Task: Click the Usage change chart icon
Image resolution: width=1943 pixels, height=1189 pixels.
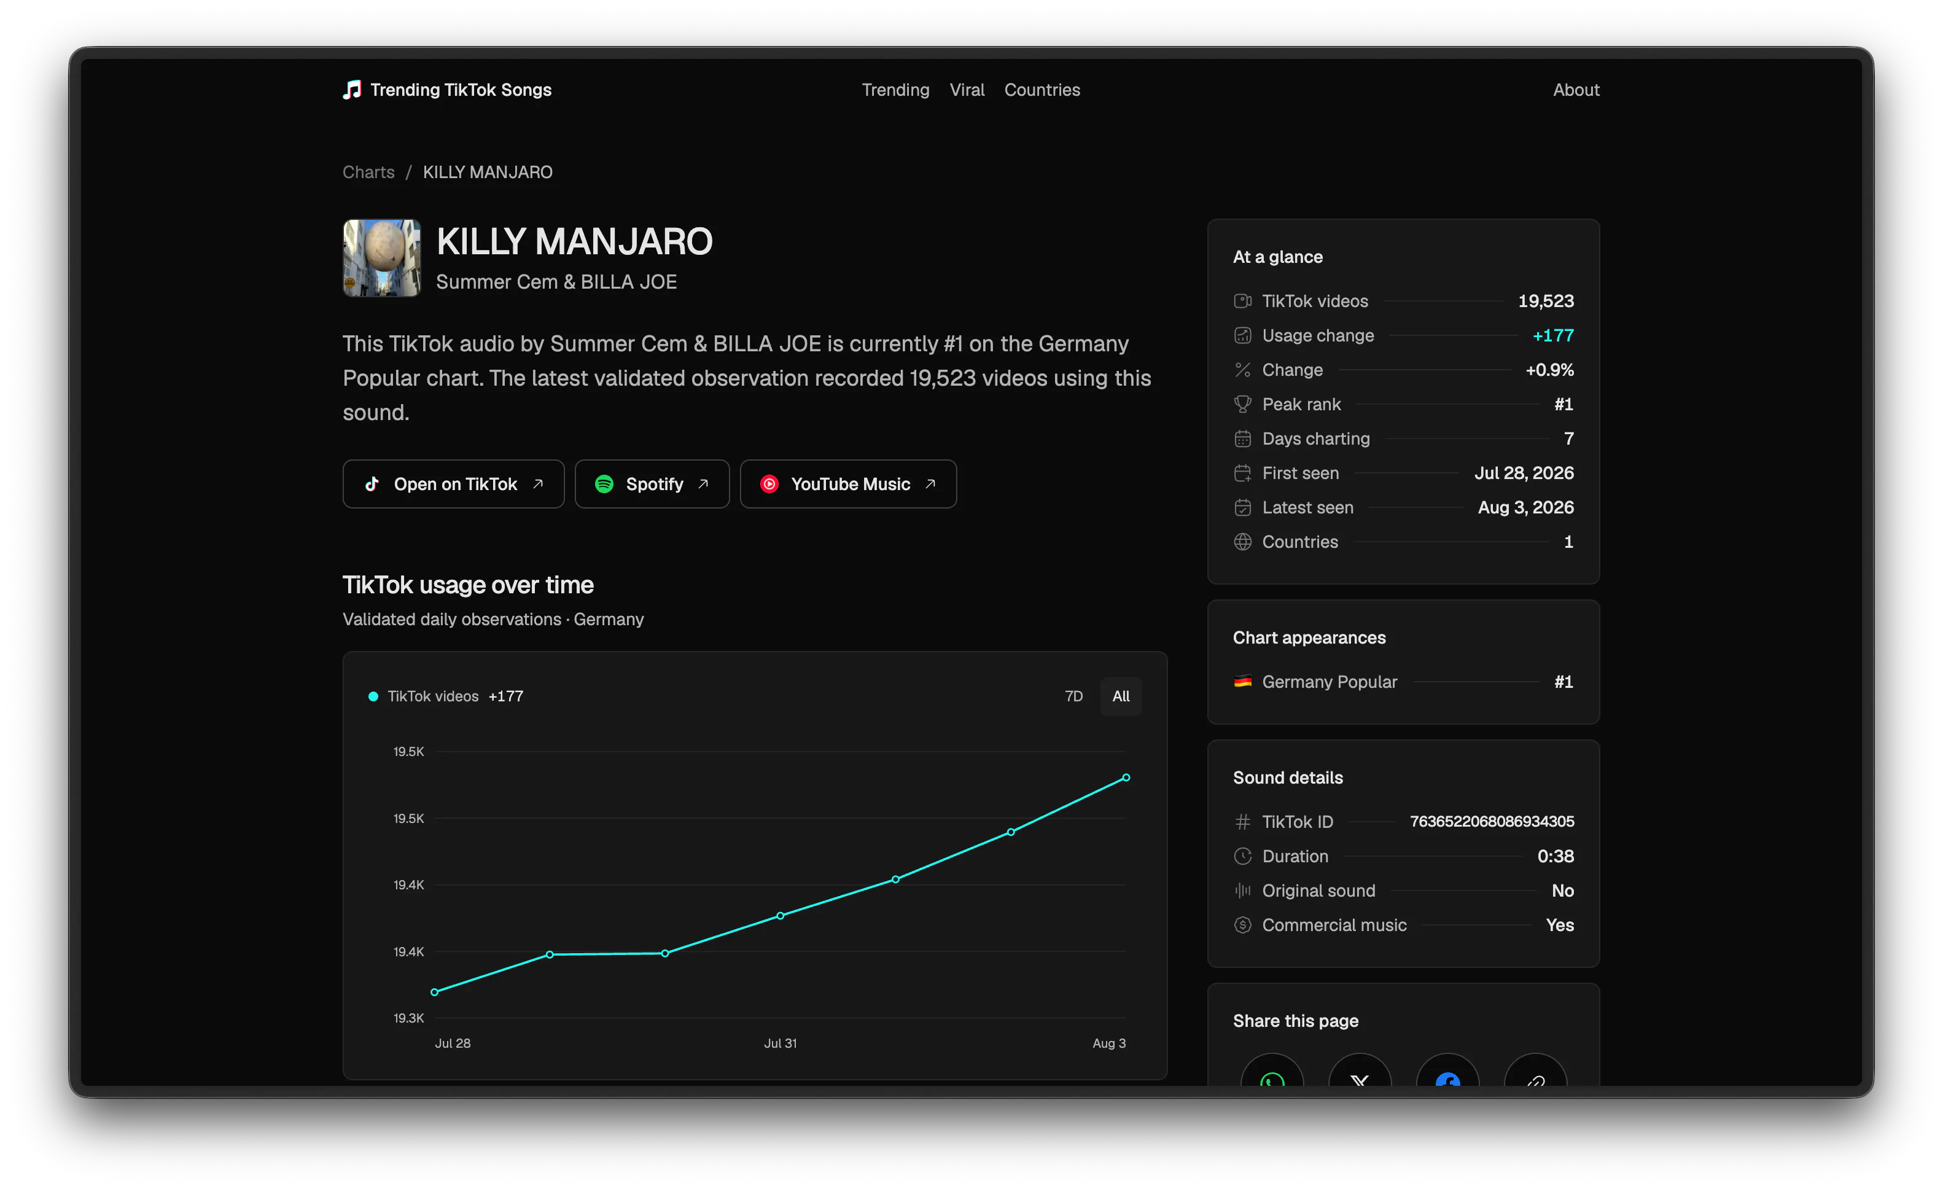Action: point(1242,336)
